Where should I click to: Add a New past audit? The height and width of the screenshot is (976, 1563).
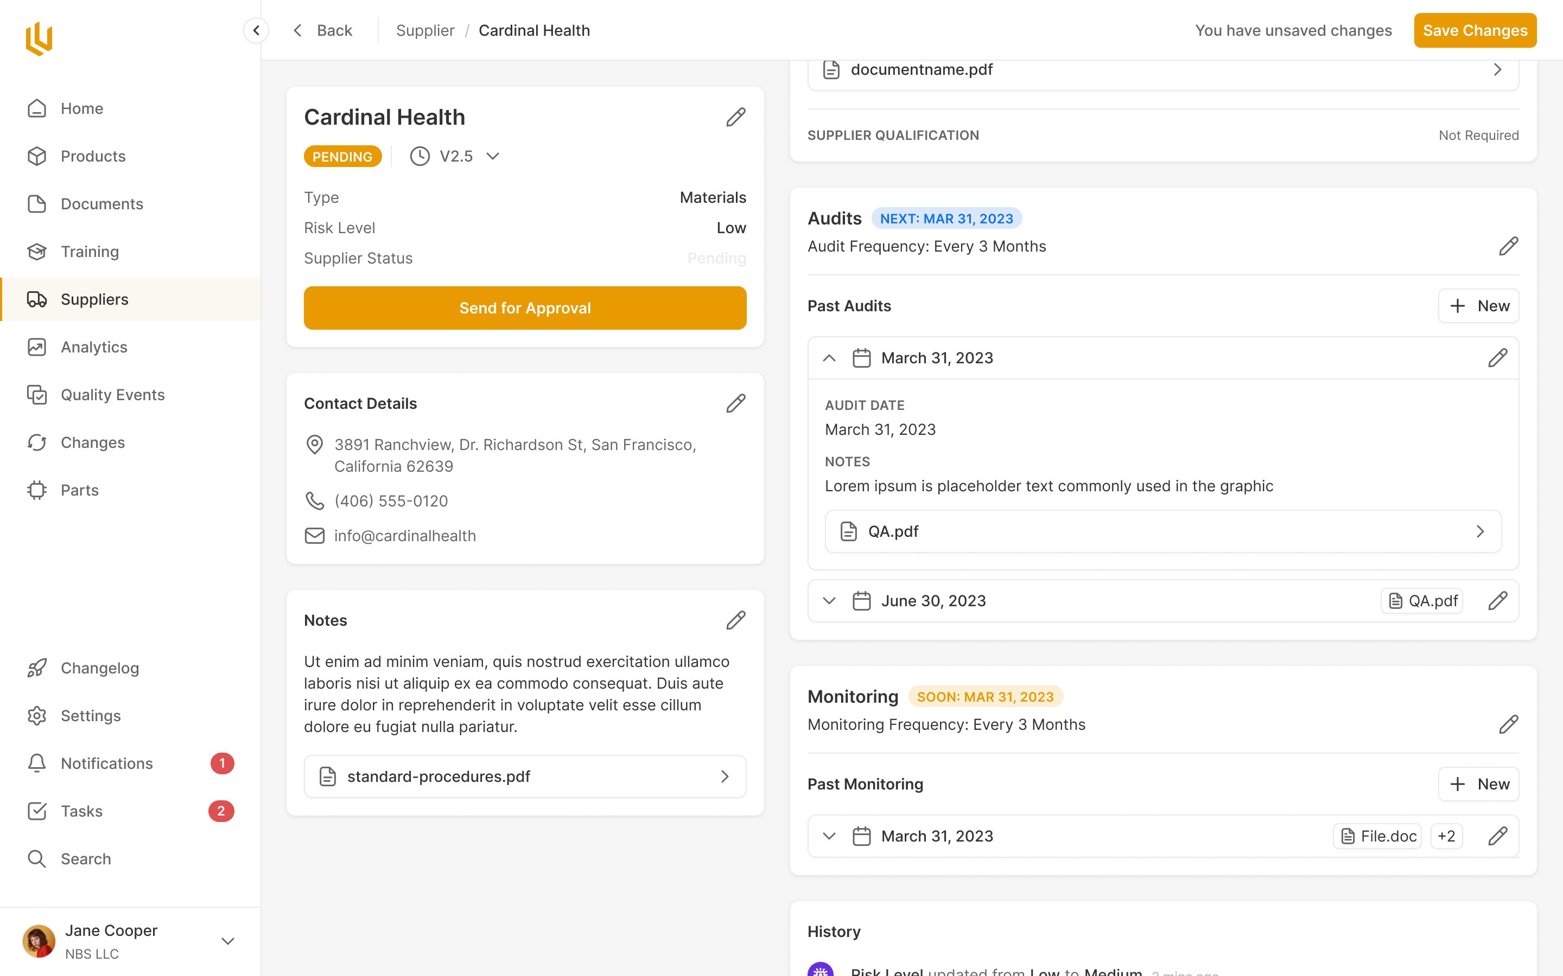point(1478,306)
